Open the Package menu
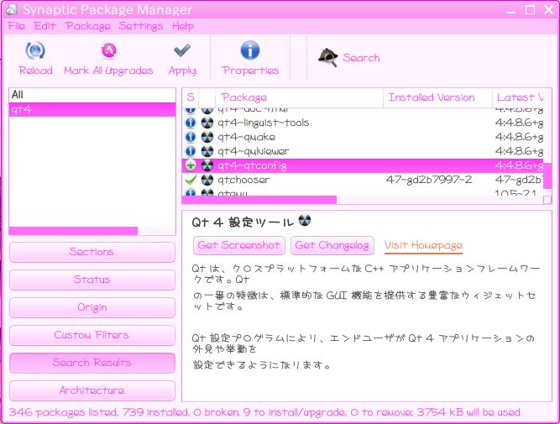This screenshot has height=424, width=560. click(88, 26)
